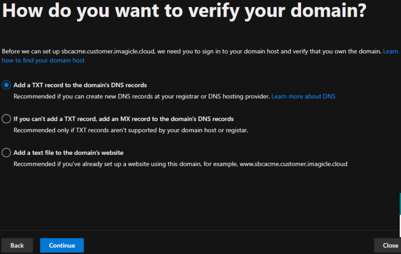Click the 'If you can't add a TXT record' label

[x=123, y=119]
